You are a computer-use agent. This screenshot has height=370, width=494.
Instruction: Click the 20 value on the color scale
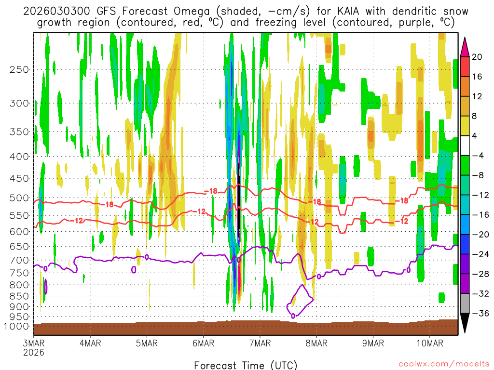(x=477, y=57)
